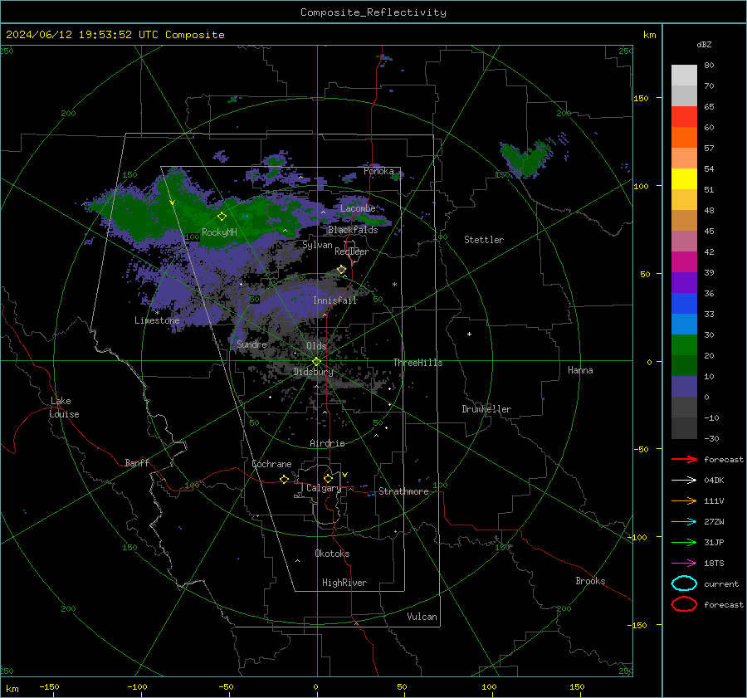747x698 pixels.
Task: Click the ThreeHills map label
Action: click(x=417, y=363)
